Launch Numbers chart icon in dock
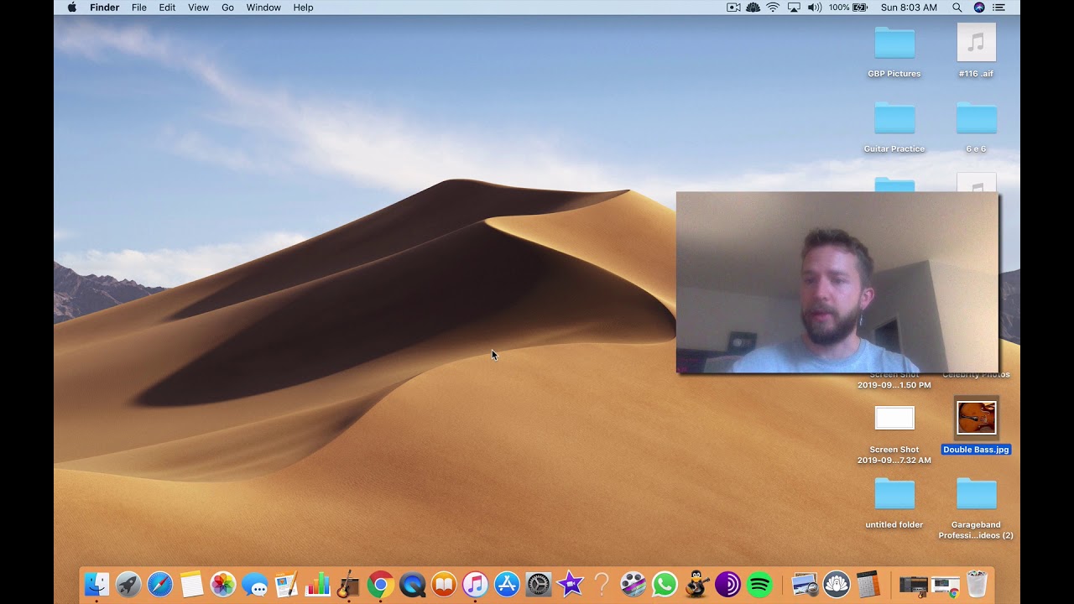The image size is (1074, 604). [x=318, y=584]
